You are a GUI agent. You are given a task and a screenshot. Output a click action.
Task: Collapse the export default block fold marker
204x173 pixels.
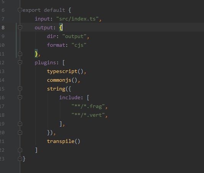(x=20, y=10)
